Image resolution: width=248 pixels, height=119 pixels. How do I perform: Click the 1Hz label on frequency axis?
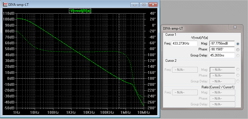[x=17, y=113]
